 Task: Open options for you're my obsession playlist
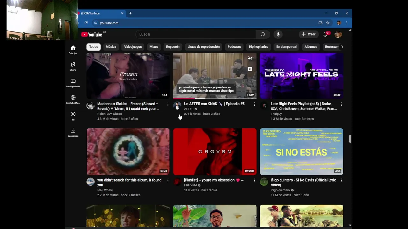click(x=254, y=180)
